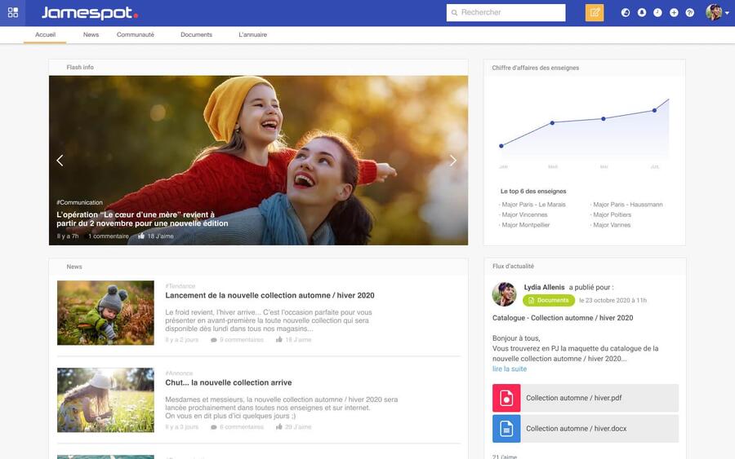This screenshot has width=735, height=459.
Task: Click '9 commentaires' under Lancement article
Action: [x=242, y=340]
